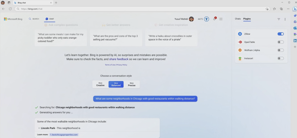Click the OpenTable plugin logo
The image size is (297, 138).
pyautogui.click(x=240, y=42)
